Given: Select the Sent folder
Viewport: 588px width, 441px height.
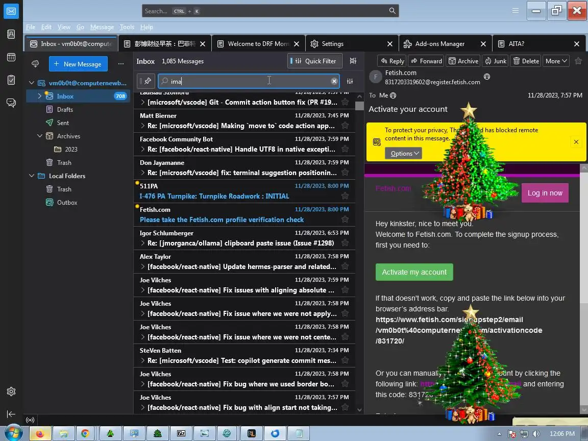Looking at the screenshot, I should [x=63, y=122].
